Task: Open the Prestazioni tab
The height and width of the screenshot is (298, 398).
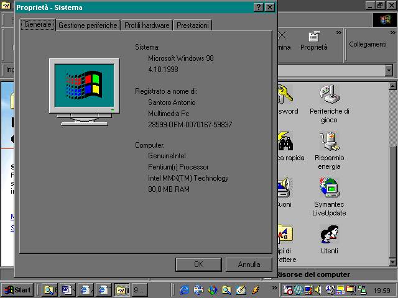Action: click(x=193, y=25)
